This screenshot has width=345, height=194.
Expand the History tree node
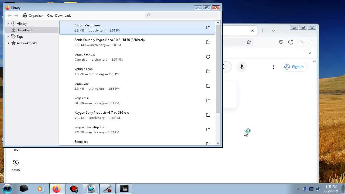(x=8, y=24)
